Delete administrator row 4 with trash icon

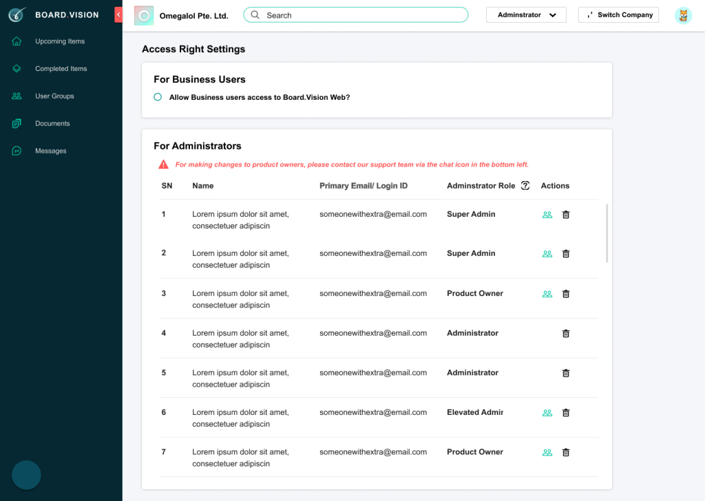coord(566,334)
